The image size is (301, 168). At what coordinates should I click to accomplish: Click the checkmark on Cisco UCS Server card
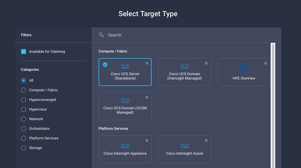coord(105,65)
